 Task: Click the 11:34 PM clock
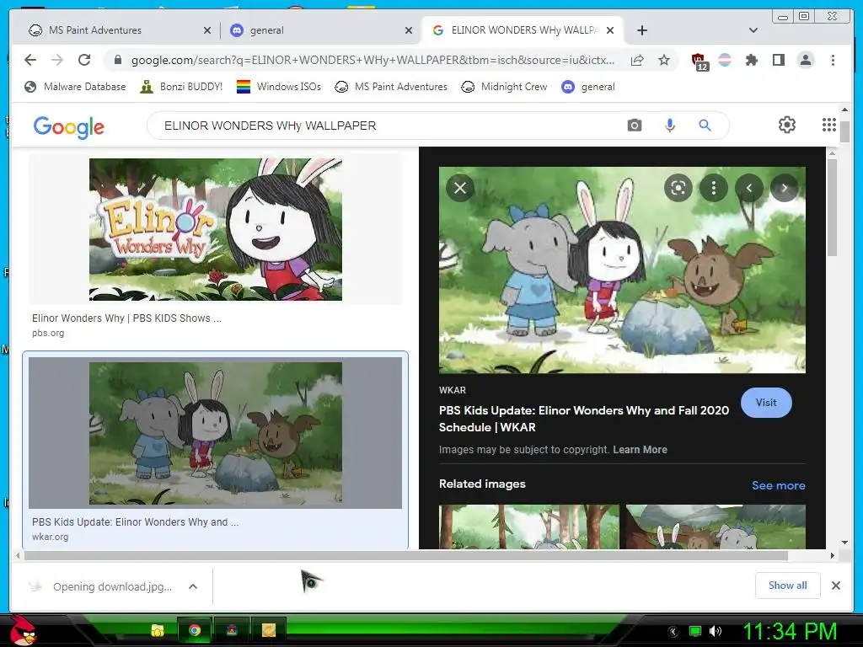(791, 631)
